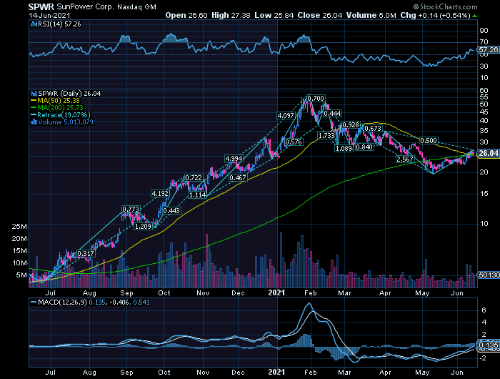Image resolution: width=500 pixels, height=379 pixels.
Task: Click the SPWR (Daily) 26.04 legend entry
Action: point(69,94)
